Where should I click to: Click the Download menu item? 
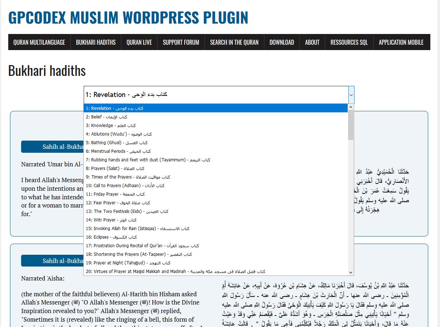tap(282, 42)
